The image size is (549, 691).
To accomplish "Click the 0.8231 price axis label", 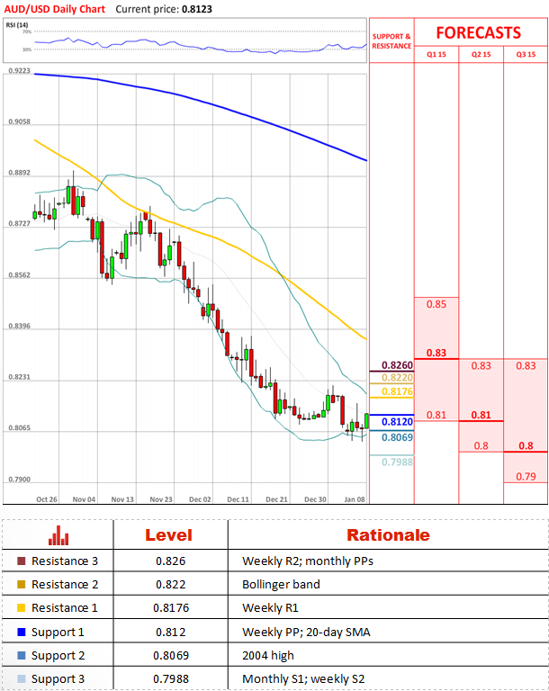I will click(x=20, y=377).
